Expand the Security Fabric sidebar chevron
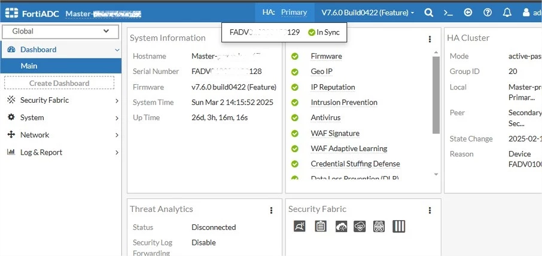 tap(117, 101)
